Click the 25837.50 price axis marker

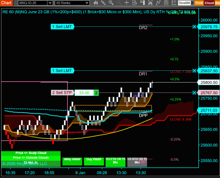coord(208,71)
